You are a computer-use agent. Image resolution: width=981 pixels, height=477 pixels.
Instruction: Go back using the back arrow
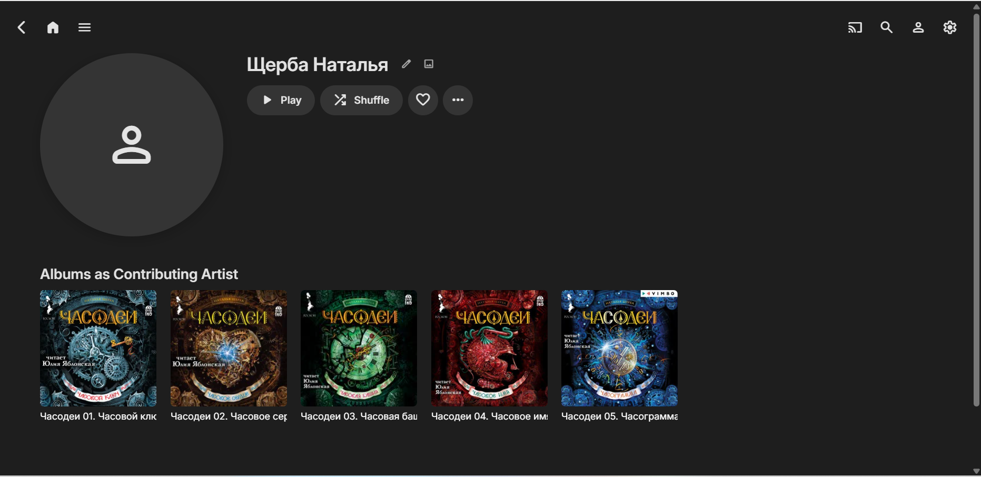point(22,27)
